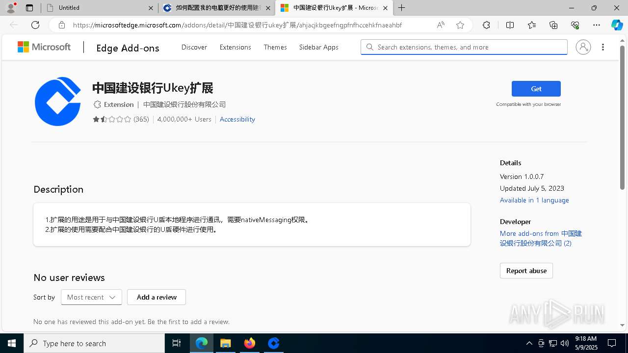The height and width of the screenshot is (353, 628).
Task: Launch Firefox from the taskbar
Action: point(250,343)
